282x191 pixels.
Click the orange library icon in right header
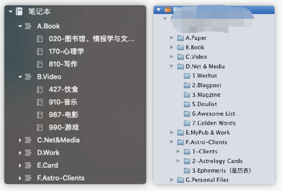coord(168,10)
